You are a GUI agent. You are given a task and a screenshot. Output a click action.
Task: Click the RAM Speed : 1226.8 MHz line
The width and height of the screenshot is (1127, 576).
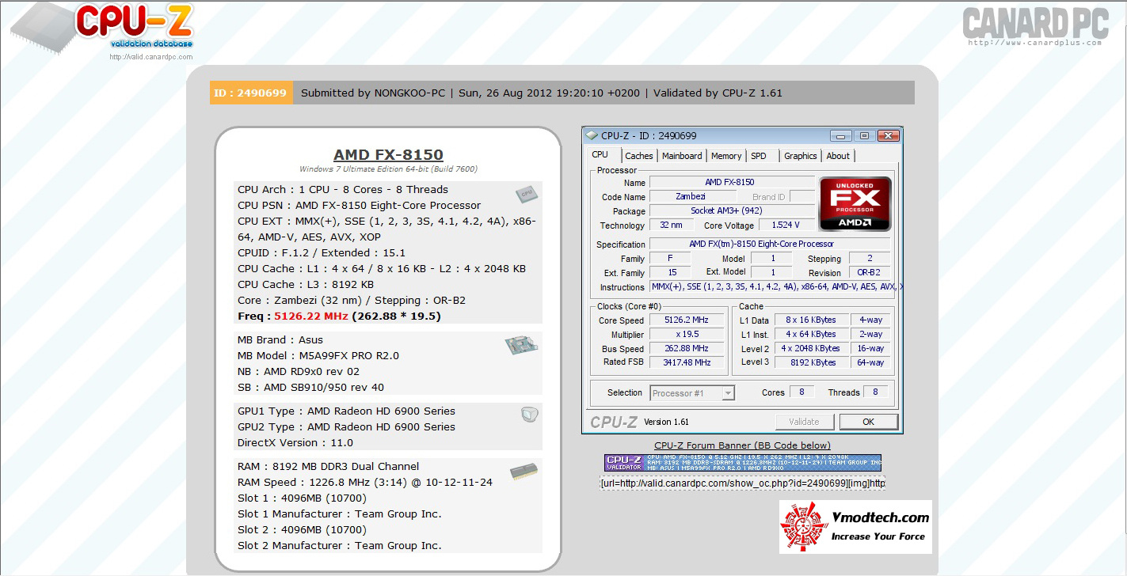click(365, 483)
